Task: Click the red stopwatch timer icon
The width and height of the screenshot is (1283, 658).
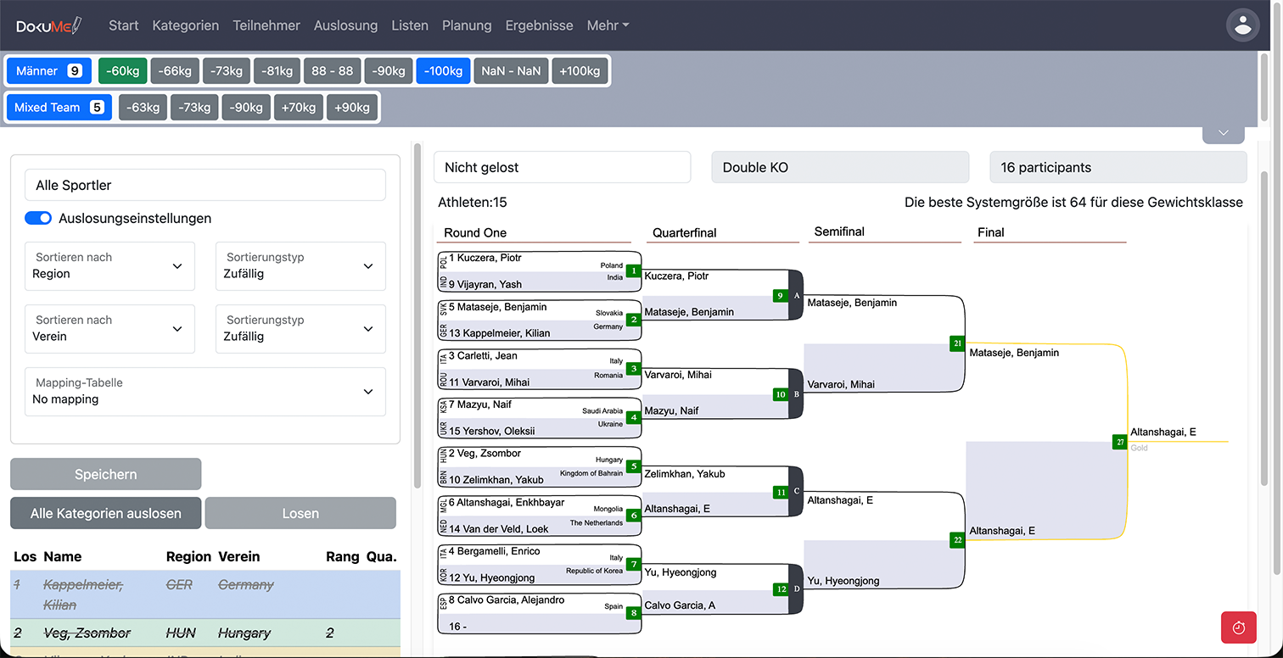Action: tap(1238, 627)
